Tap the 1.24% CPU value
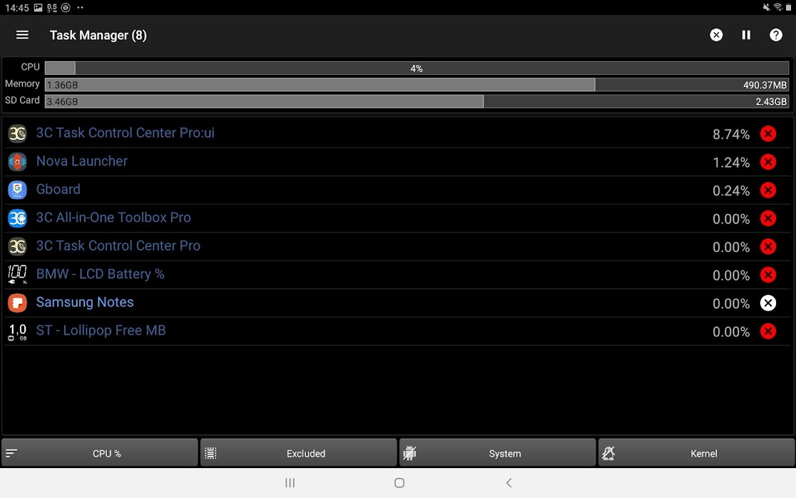Screen dimensions: 796x498 (x=731, y=162)
